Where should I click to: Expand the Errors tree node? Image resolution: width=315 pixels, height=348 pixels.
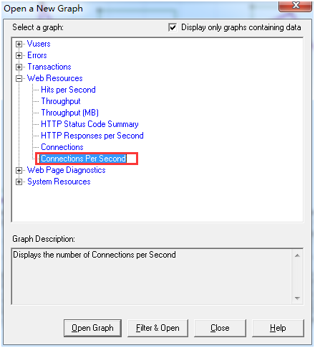tap(19, 55)
